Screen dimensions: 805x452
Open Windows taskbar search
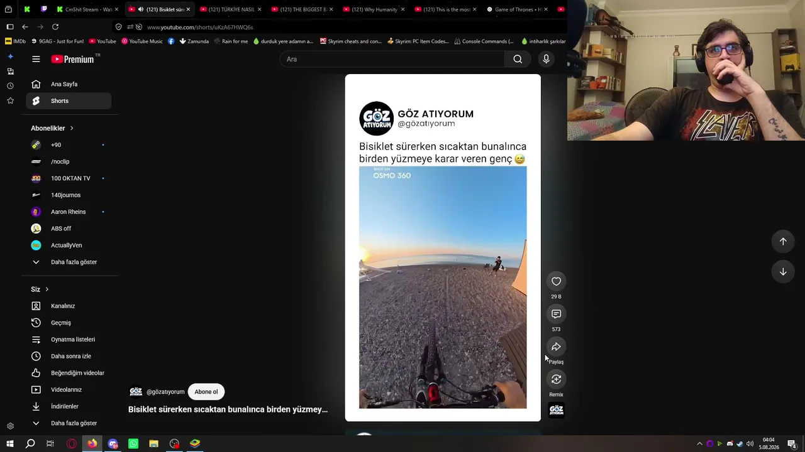pos(30,444)
